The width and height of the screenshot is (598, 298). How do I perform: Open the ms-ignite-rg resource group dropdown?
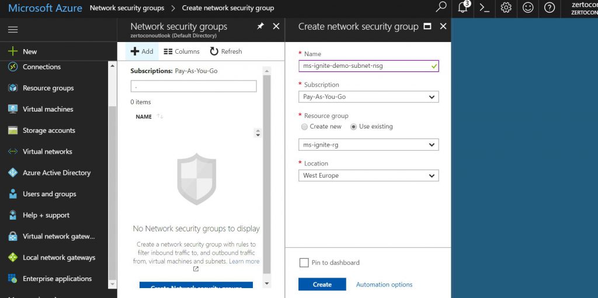[368, 145]
